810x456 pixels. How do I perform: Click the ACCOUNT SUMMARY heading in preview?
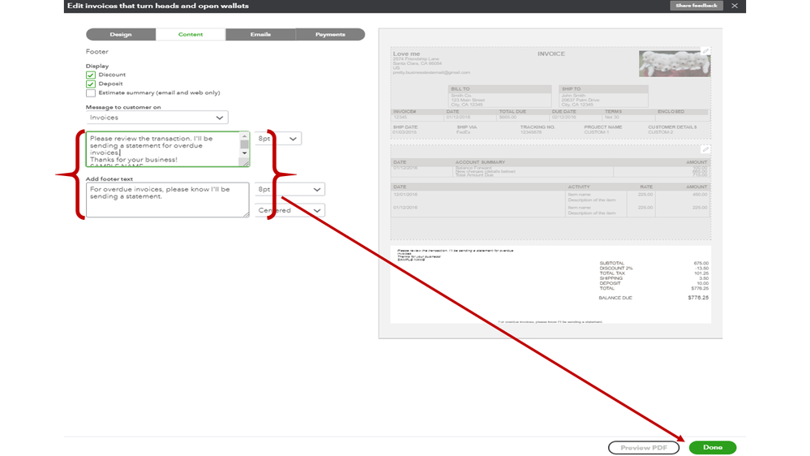[480, 162]
